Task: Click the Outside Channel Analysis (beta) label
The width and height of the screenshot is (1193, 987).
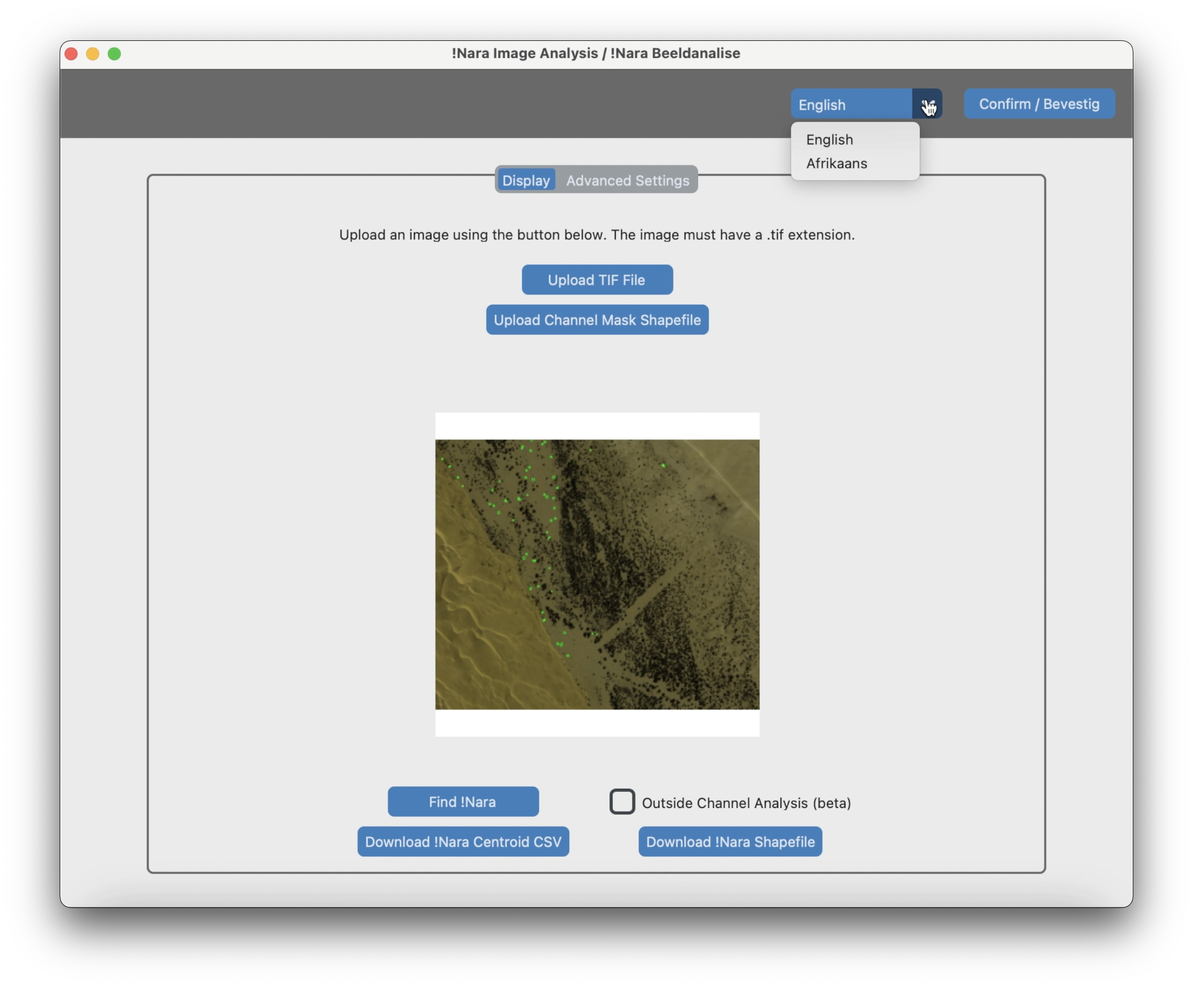Action: 746,804
